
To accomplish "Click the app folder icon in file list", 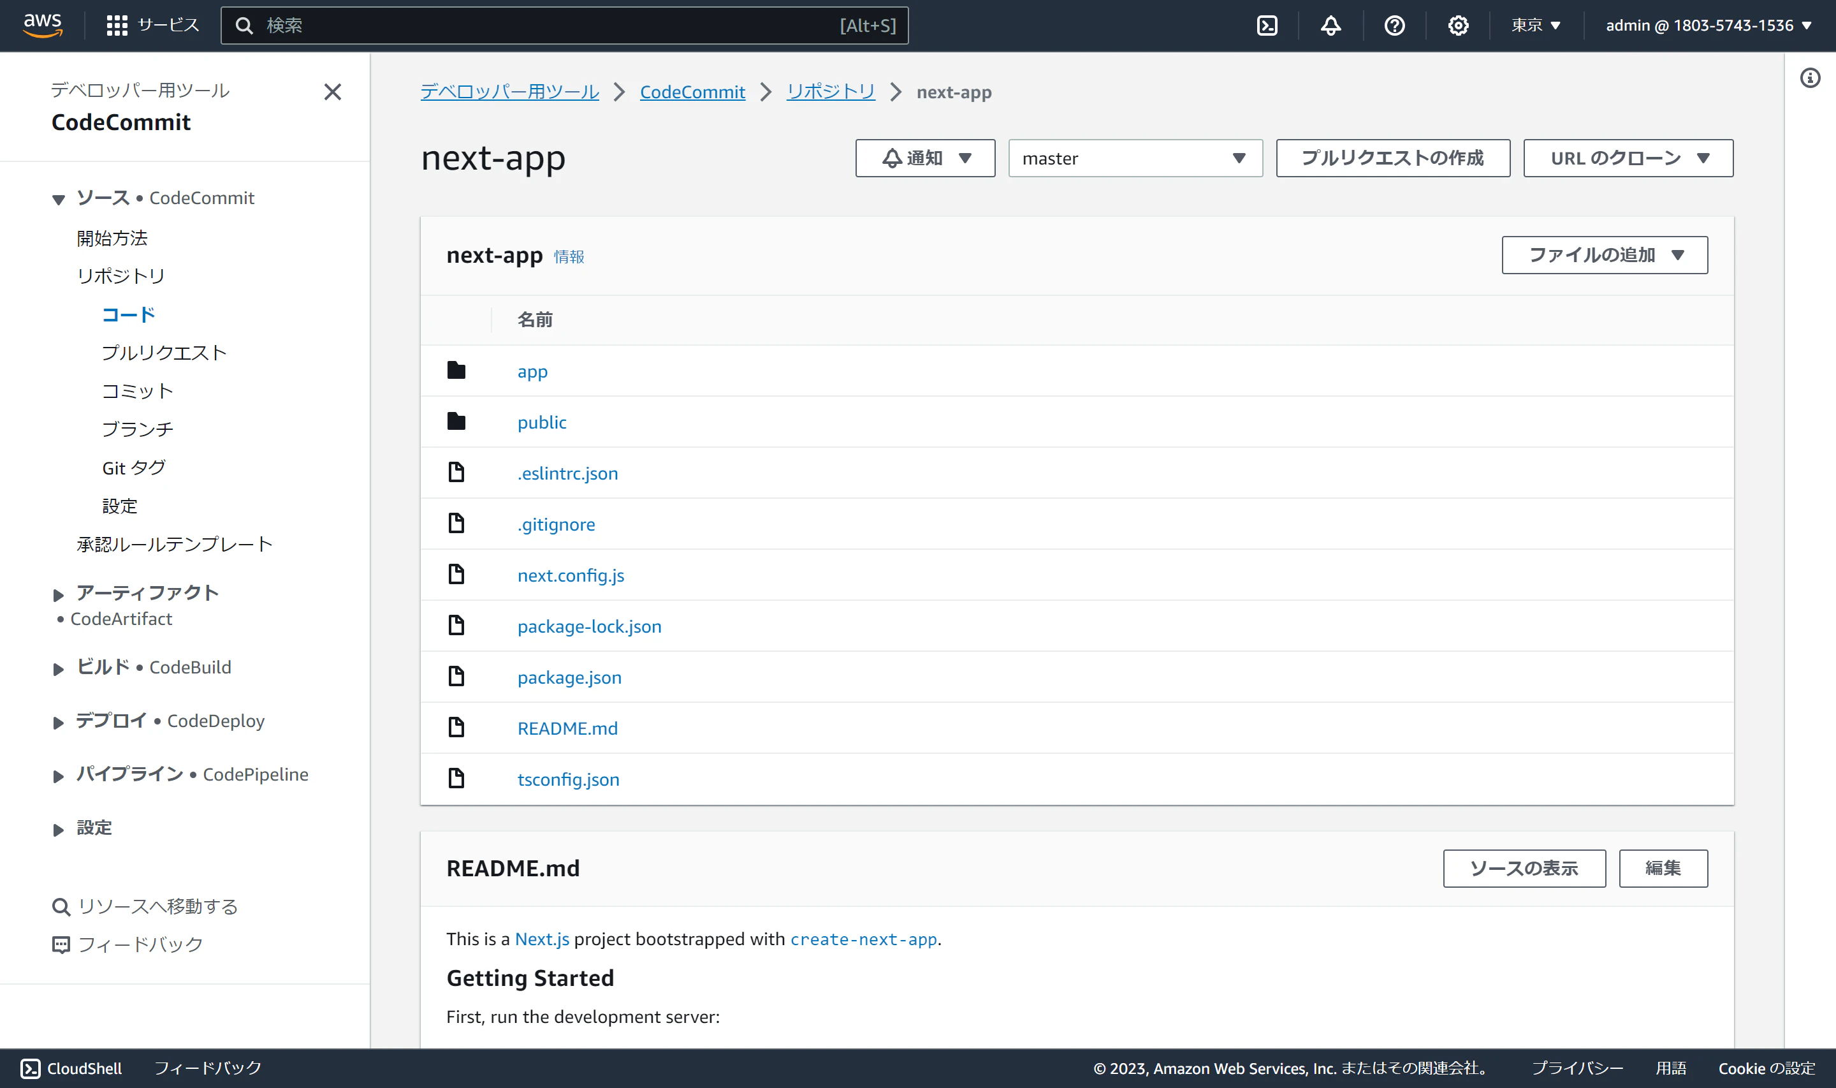I will [456, 371].
